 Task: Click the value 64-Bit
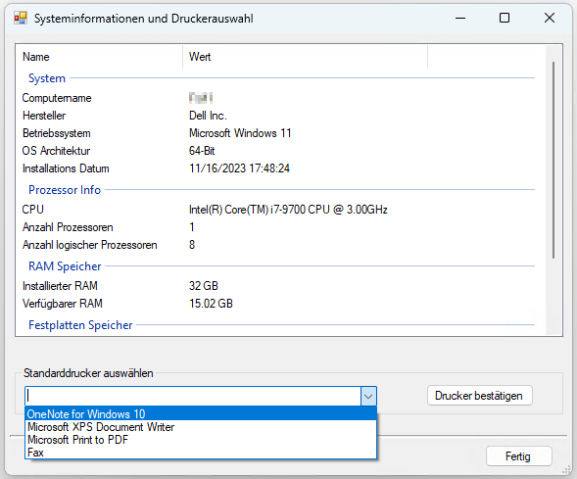pyautogui.click(x=202, y=151)
